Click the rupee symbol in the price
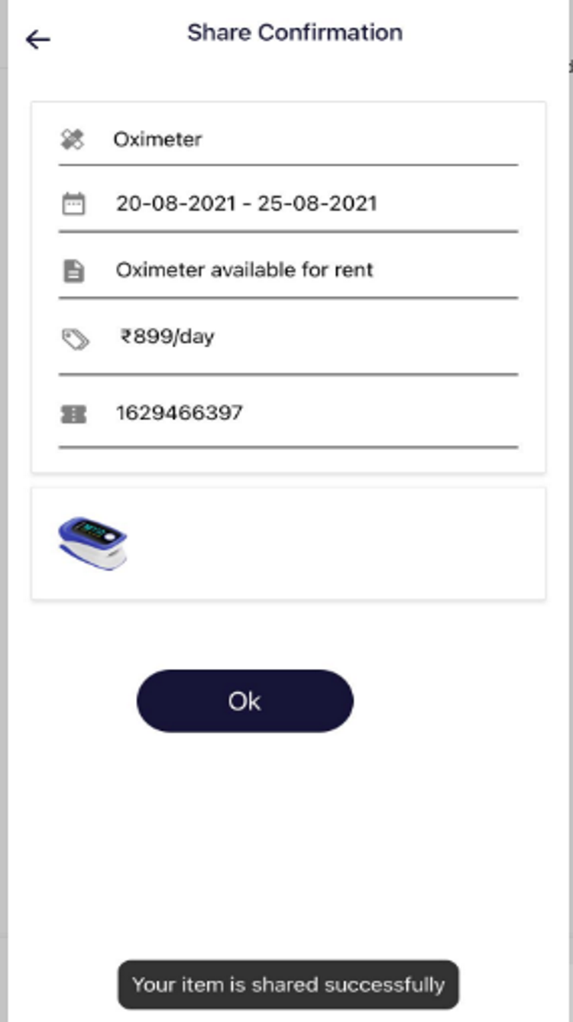Image resolution: width=573 pixels, height=1022 pixels. tap(126, 336)
